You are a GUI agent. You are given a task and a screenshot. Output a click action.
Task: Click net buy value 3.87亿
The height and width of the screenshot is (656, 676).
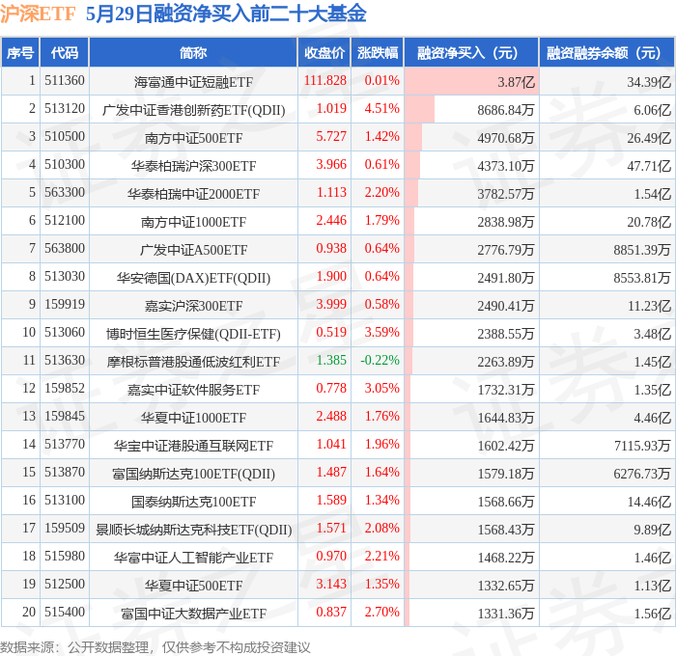pyautogui.click(x=516, y=81)
